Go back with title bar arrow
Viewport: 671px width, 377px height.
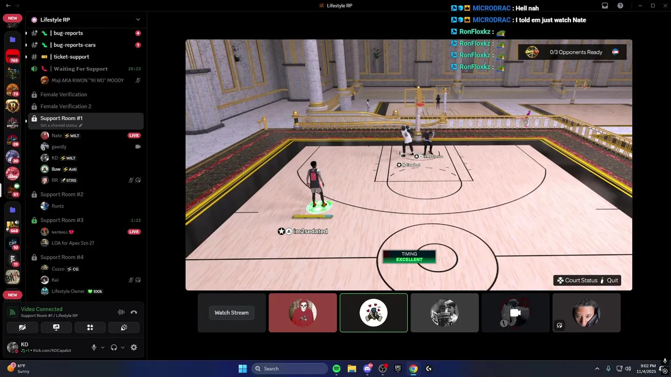pyautogui.click(x=8, y=6)
